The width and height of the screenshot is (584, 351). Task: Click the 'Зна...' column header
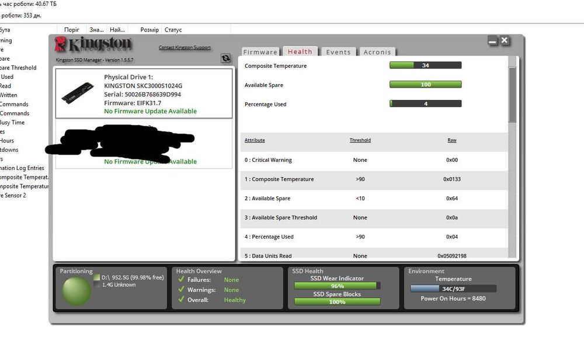96,30
